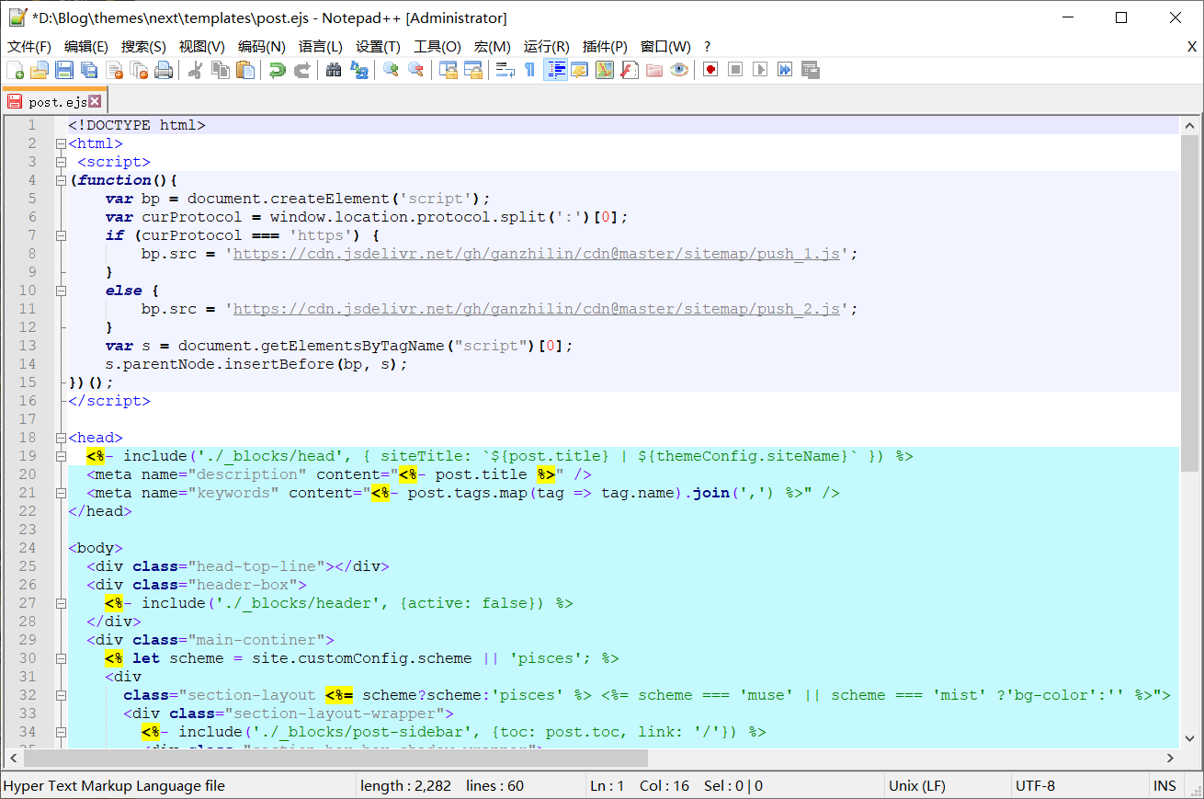
Task: Click the Redo toolbar icon
Action: tap(301, 70)
